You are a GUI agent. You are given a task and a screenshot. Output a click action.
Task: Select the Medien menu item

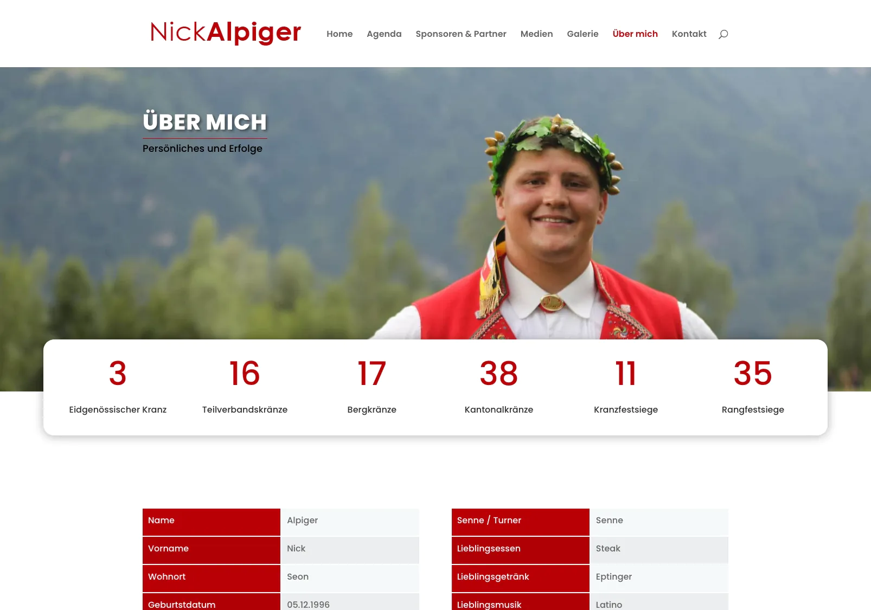point(536,34)
